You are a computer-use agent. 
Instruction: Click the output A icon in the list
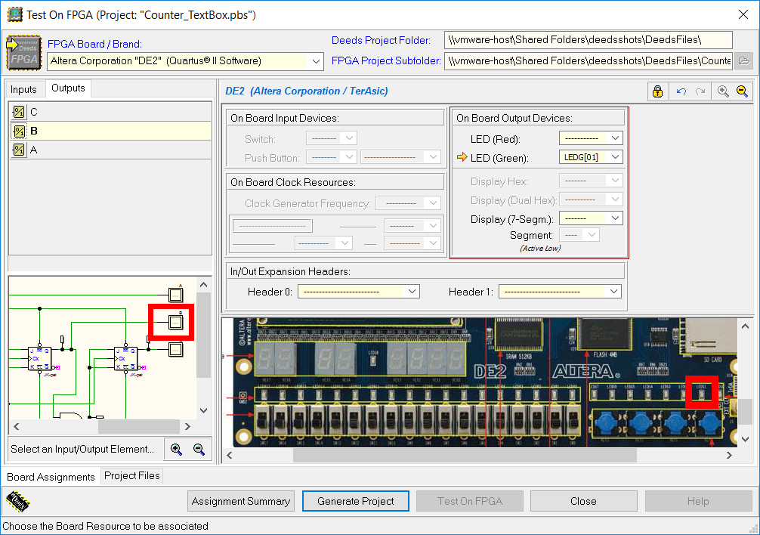[x=19, y=150]
